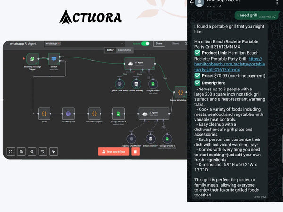The width and height of the screenshot is (283, 212).
Task: Add a tool below upper AI Agent
Action: coord(149,78)
